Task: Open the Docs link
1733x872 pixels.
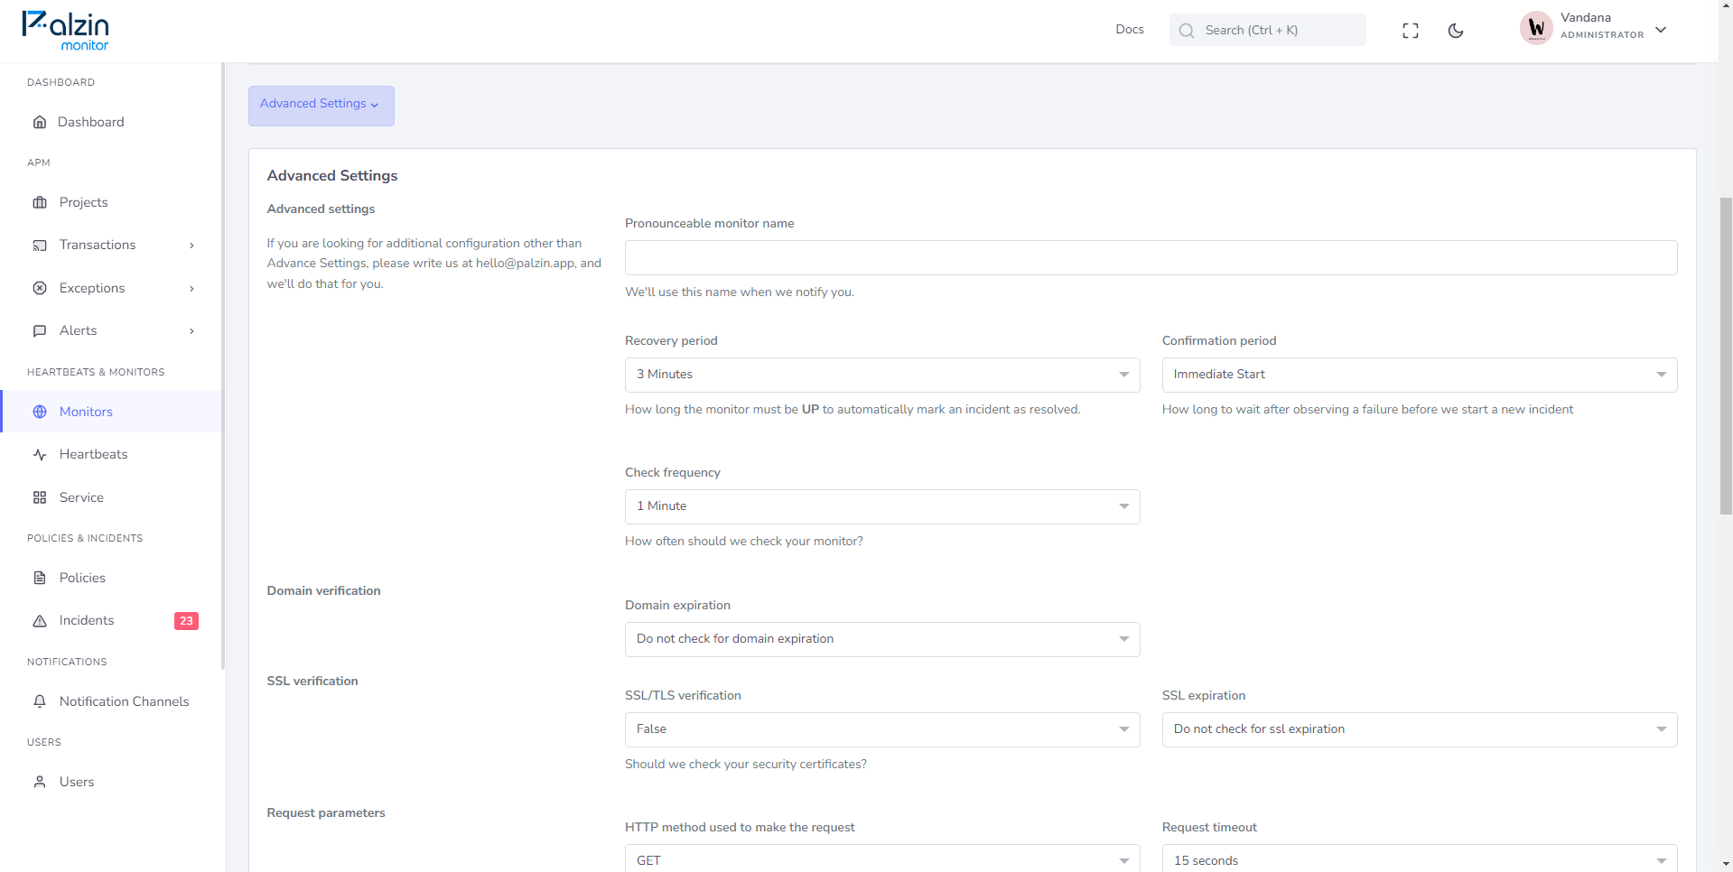Action: click(1130, 30)
